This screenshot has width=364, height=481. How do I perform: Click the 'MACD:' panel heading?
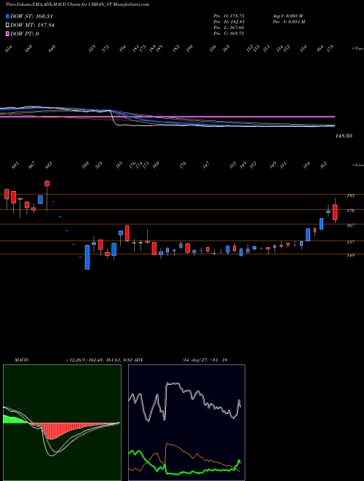point(21,360)
